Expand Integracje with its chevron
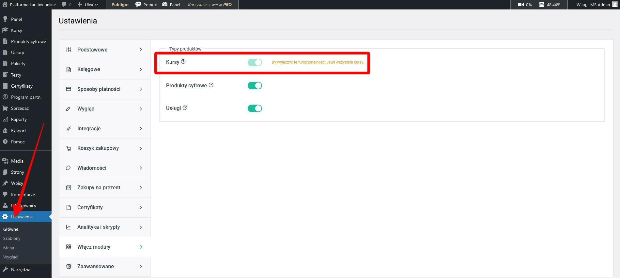The image size is (620, 278). click(x=141, y=128)
